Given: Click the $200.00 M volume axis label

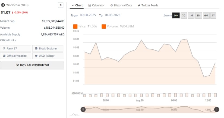Looking at the screenshot, I should [x=77, y=93].
